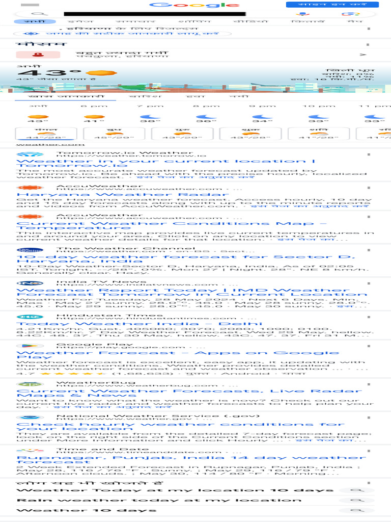Open the three-dot menu for the Hindustan Times result
Image resolution: width=391 pixels, height=522 pixels.
tap(369, 317)
